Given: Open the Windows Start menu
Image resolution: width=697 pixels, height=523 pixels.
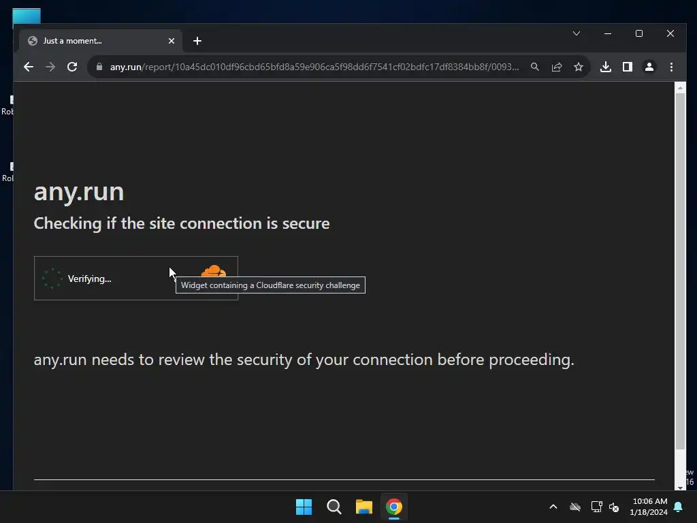Looking at the screenshot, I should point(304,507).
